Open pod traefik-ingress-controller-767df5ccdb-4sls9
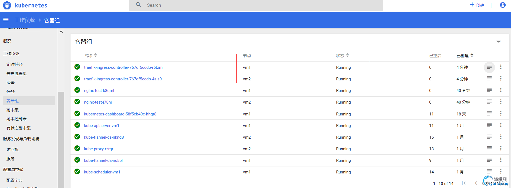 tap(123, 79)
